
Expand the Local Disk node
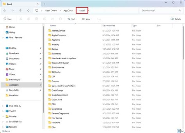(3, 122)
